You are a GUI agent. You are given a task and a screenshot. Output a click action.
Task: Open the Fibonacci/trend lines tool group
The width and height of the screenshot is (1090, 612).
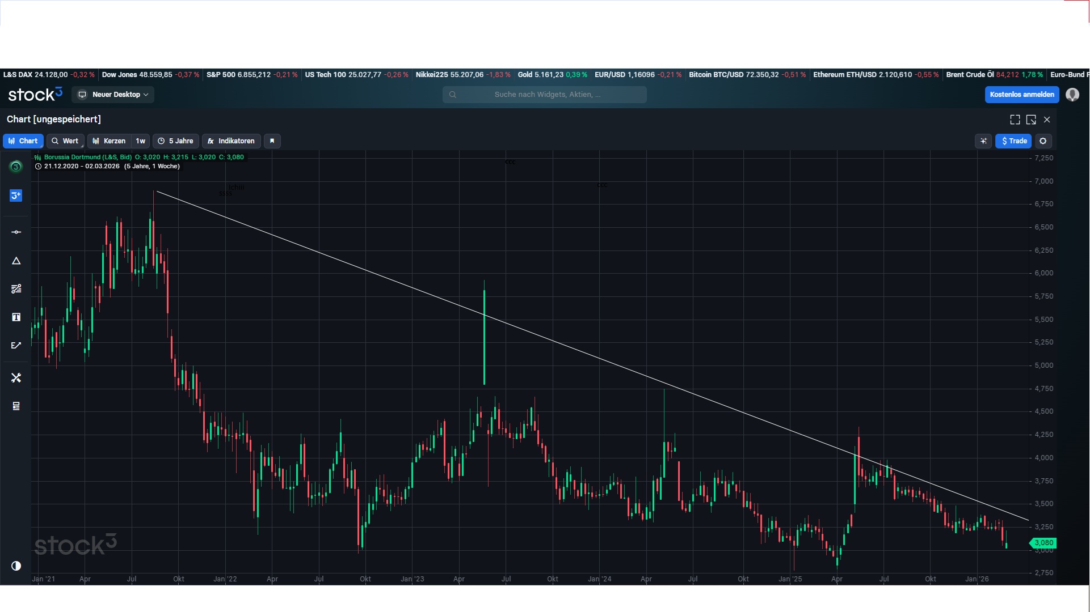16,289
